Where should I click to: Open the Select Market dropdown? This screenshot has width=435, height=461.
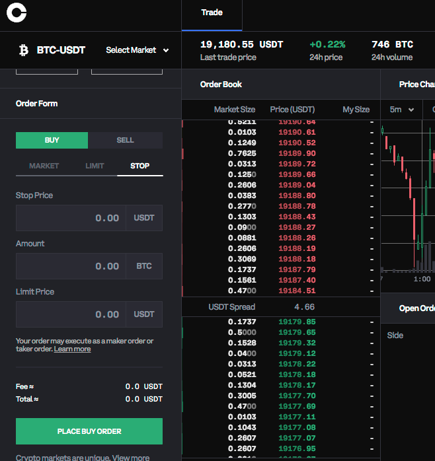coord(137,50)
